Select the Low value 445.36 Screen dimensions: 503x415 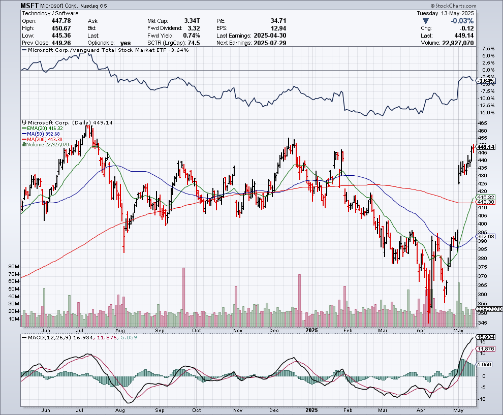point(61,36)
